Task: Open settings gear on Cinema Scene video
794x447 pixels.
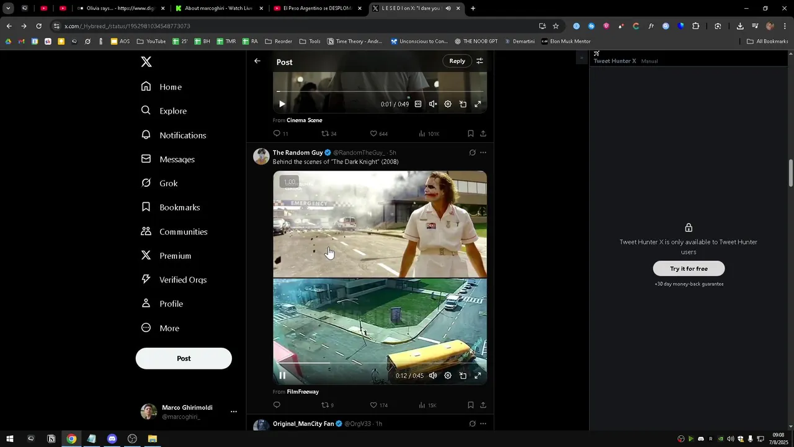Action: click(448, 104)
